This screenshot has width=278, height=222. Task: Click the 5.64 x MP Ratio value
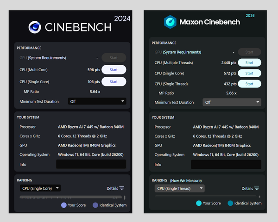pyautogui.click(x=95, y=92)
